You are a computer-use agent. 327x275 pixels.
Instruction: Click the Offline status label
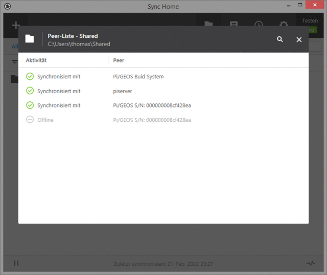tap(45, 120)
